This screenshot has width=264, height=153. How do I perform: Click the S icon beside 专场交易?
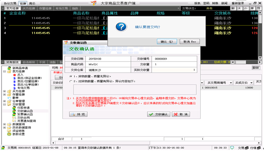tap(15, 88)
